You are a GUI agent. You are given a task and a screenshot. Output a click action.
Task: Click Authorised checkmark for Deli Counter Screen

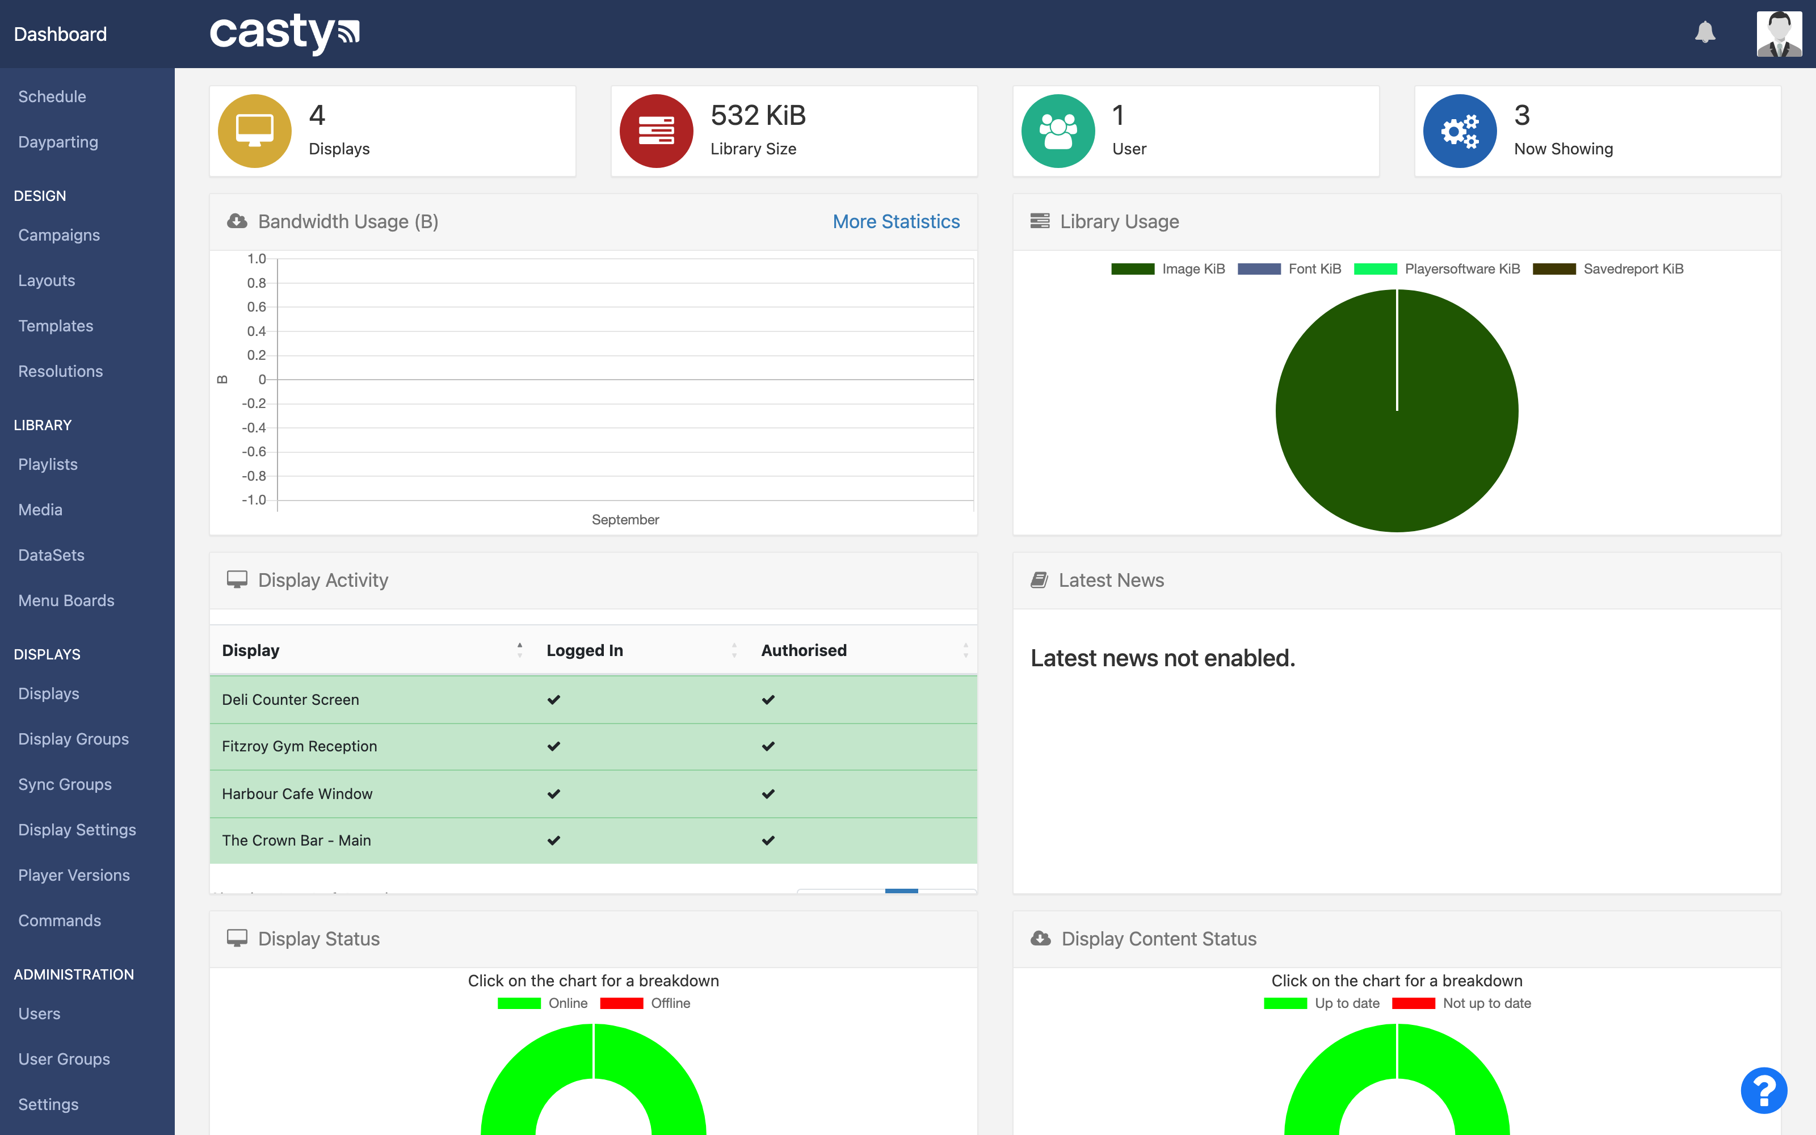[768, 700]
